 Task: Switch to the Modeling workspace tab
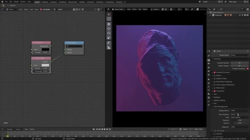45,2
